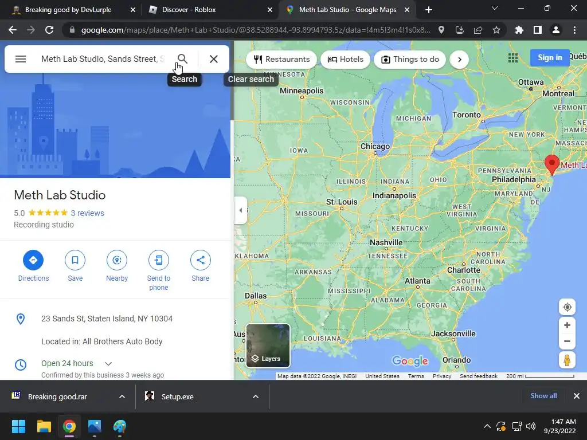Image resolution: width=587 pixels, height=440 pixels.
Task: Click the Chrome address bar URL
Action: coord(256,30)
